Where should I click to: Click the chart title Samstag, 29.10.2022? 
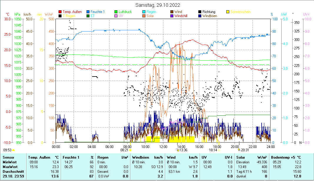coord(158,5)
